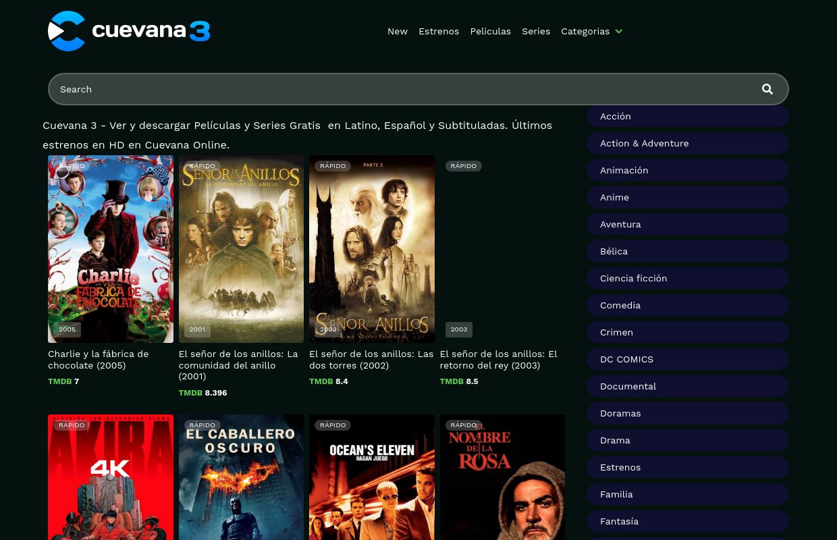Viewport: 837px width, 540px height.
Task: Choose the Doramas category
Action: tap(687, 413)
